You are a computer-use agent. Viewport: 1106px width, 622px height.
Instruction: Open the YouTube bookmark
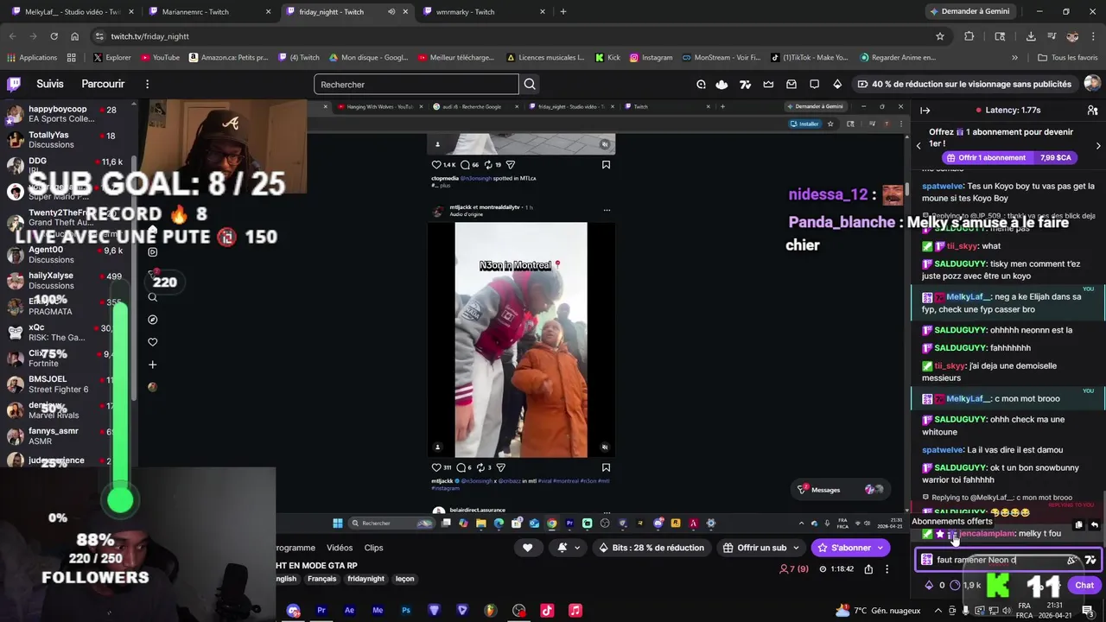(x=160, y=58)
